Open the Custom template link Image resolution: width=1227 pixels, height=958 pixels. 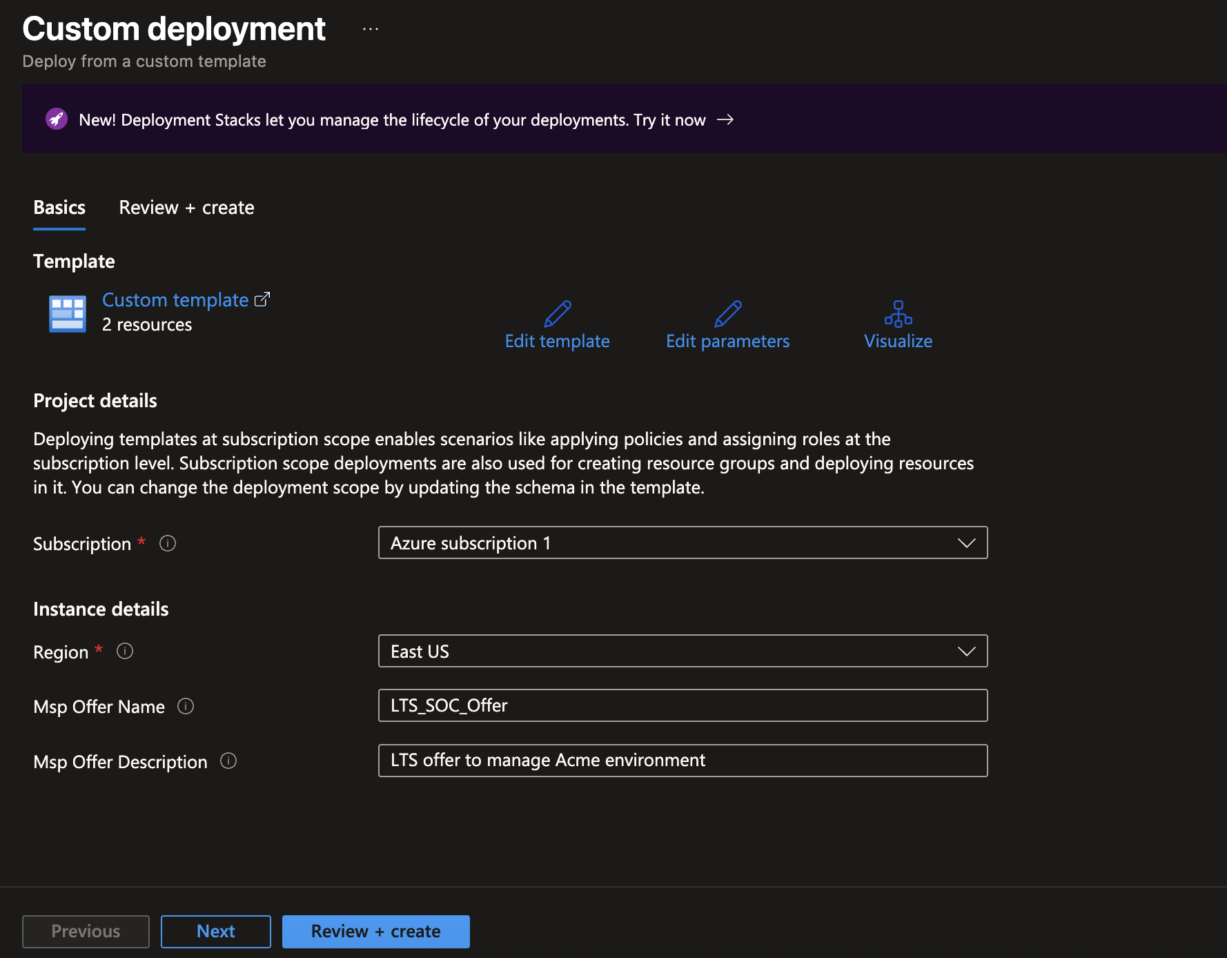coord(175,300)
